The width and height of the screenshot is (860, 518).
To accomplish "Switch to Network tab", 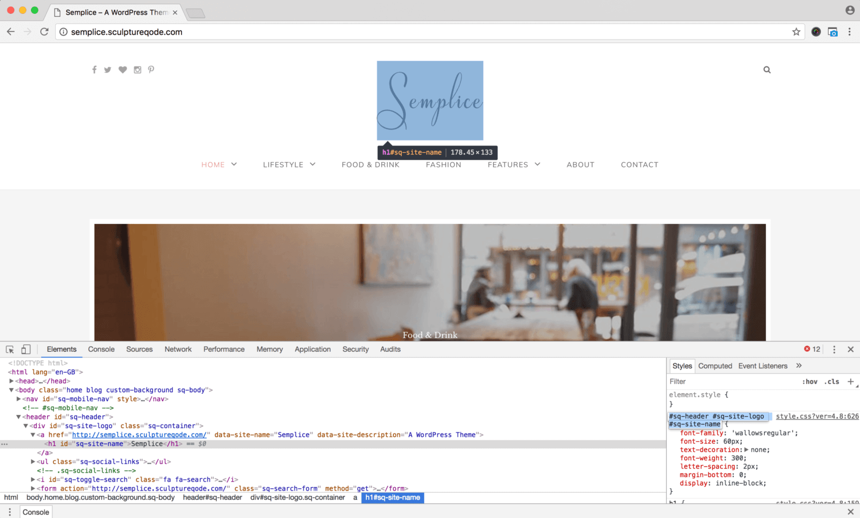I will click(x=178, y=350).
